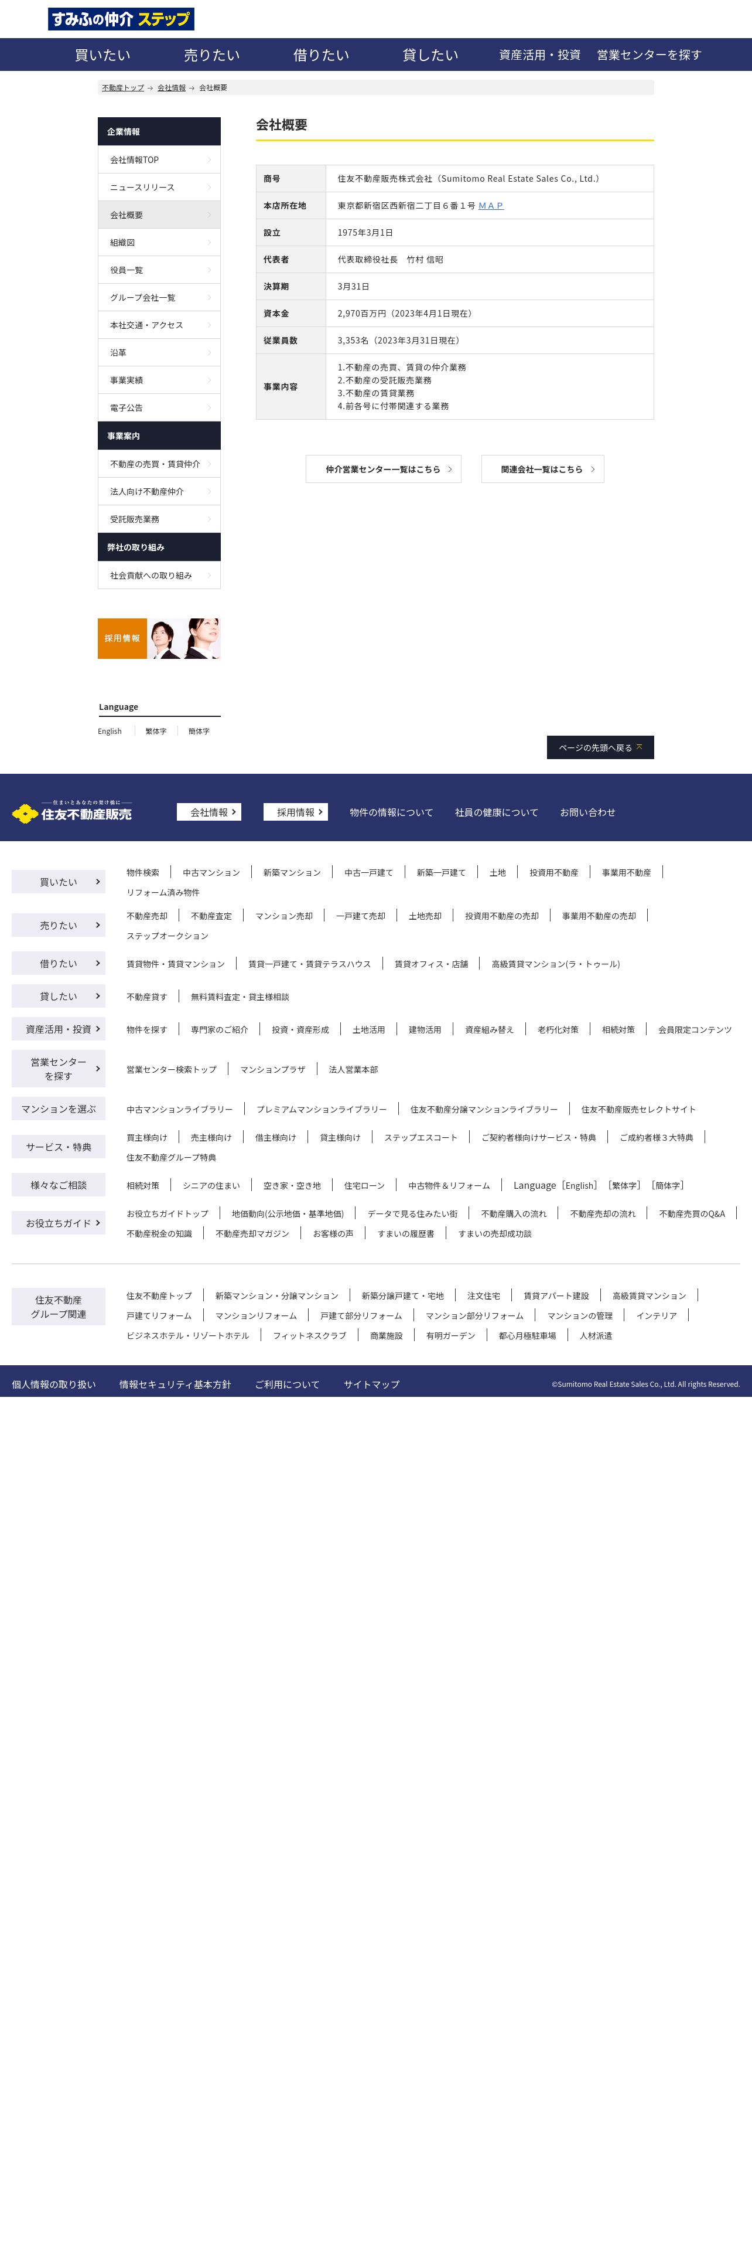The image size is (752, 2258).
Task: Open 中古マンション in footer sitemap
Action: point(211,873)
